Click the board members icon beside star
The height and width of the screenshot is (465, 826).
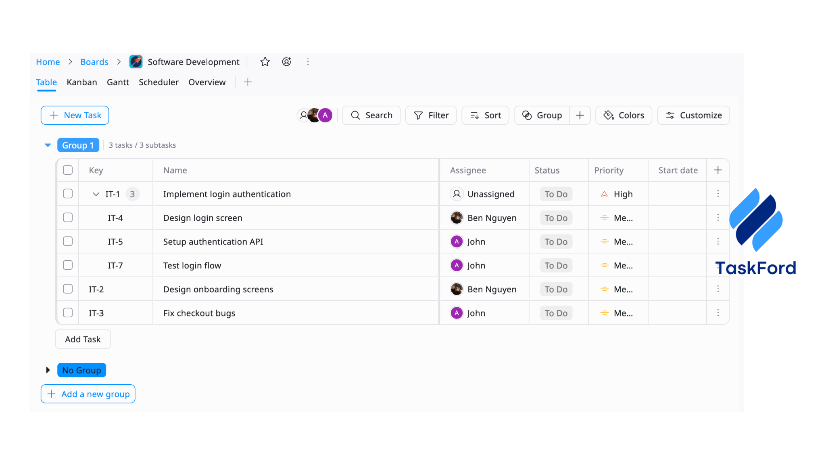[286, 62]
